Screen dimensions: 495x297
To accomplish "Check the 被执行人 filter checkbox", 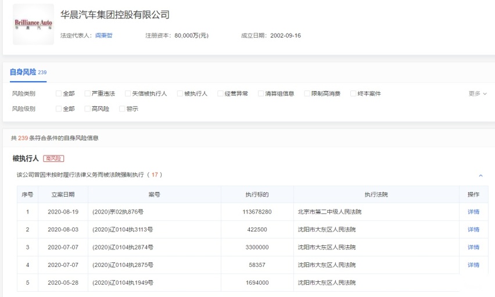I will click(180, 93).
